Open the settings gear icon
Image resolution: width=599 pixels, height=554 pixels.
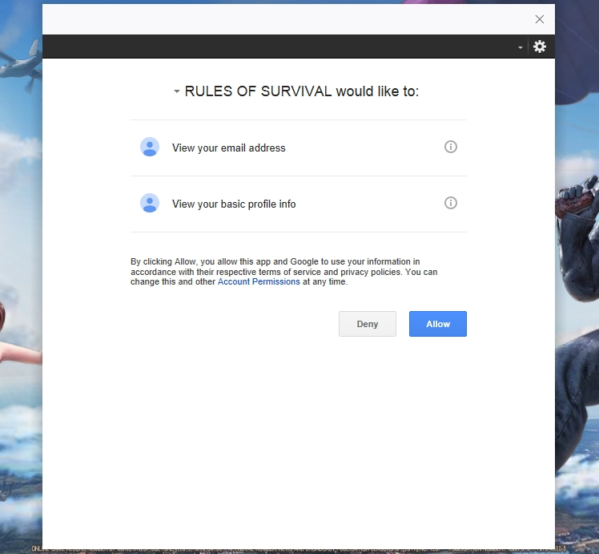pos(540,47)
